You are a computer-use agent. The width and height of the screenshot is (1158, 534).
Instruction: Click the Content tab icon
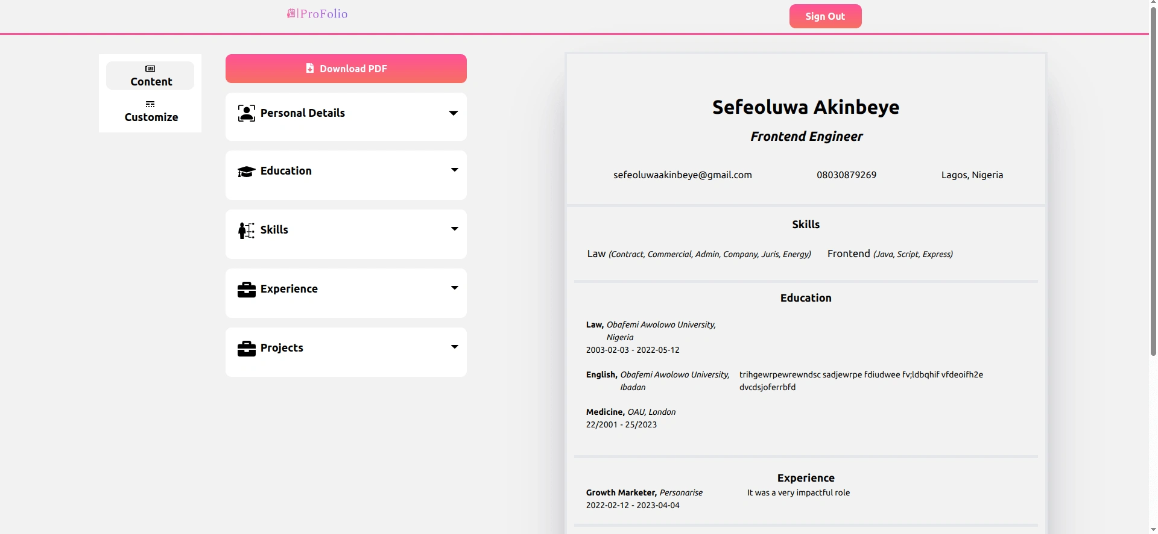tap(150, 69)
